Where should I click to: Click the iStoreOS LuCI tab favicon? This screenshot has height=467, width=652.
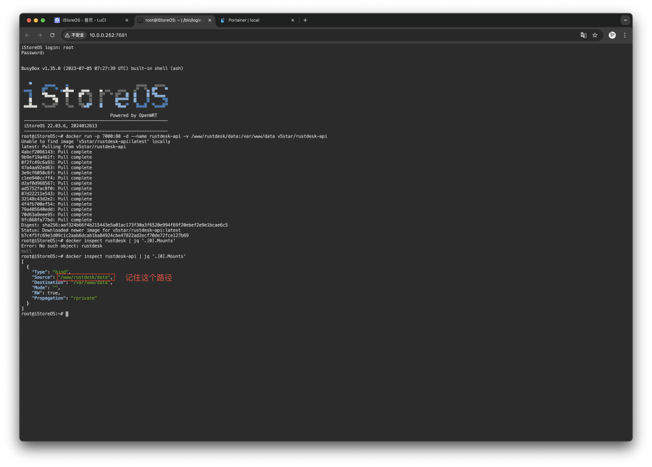pos(57,20)
